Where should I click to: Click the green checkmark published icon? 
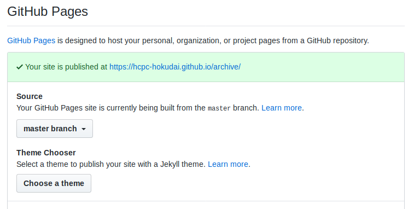click(20, 67)
